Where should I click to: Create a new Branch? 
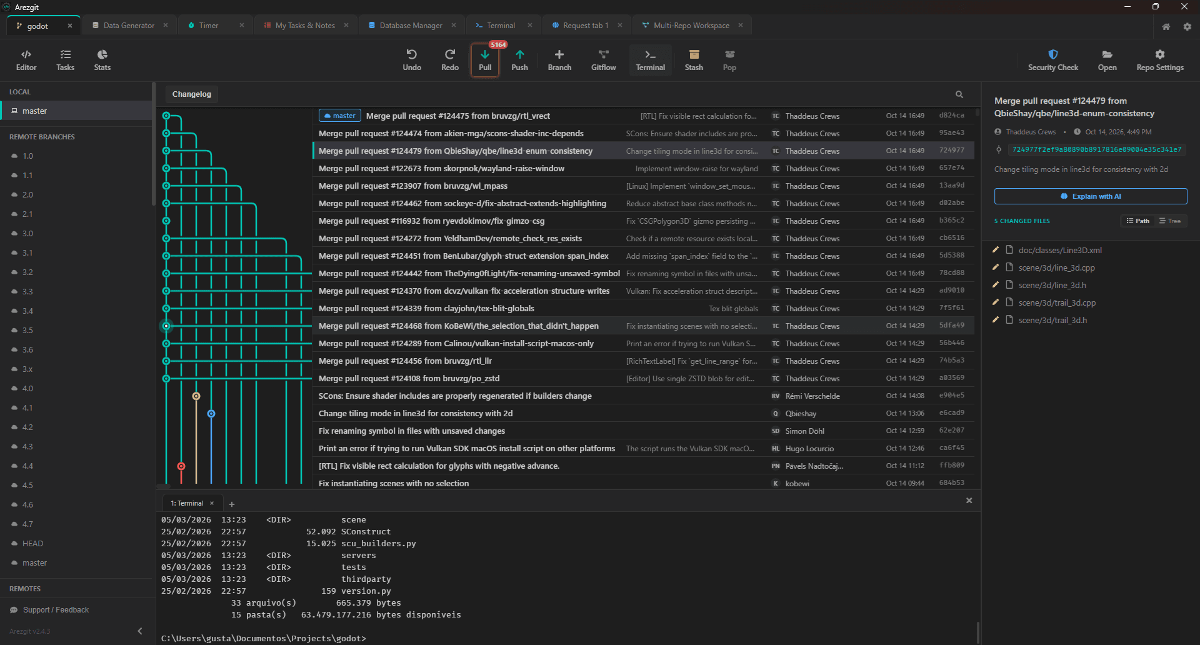coord(559,60)
